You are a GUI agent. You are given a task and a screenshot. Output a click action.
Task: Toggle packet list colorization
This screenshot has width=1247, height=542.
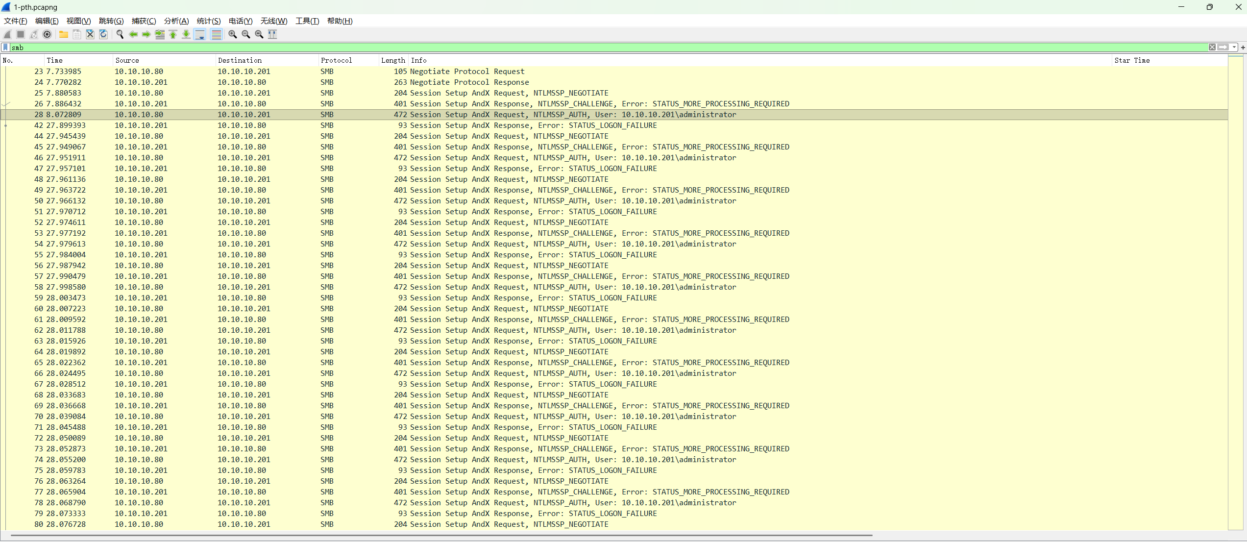click(216, 34)
